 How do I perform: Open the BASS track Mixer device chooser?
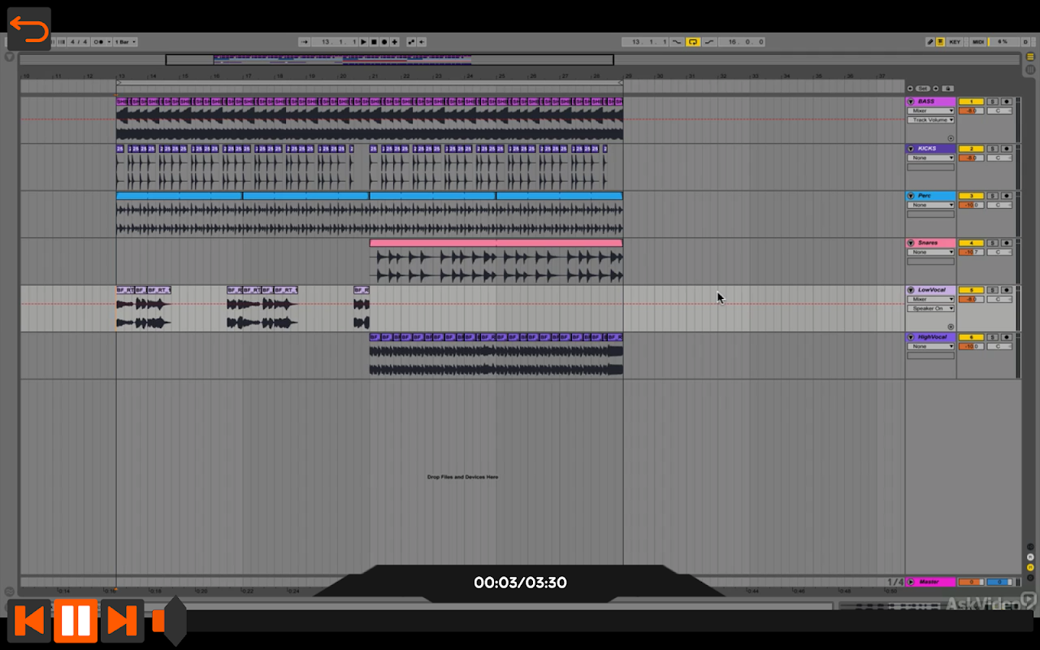click(931, 110)
